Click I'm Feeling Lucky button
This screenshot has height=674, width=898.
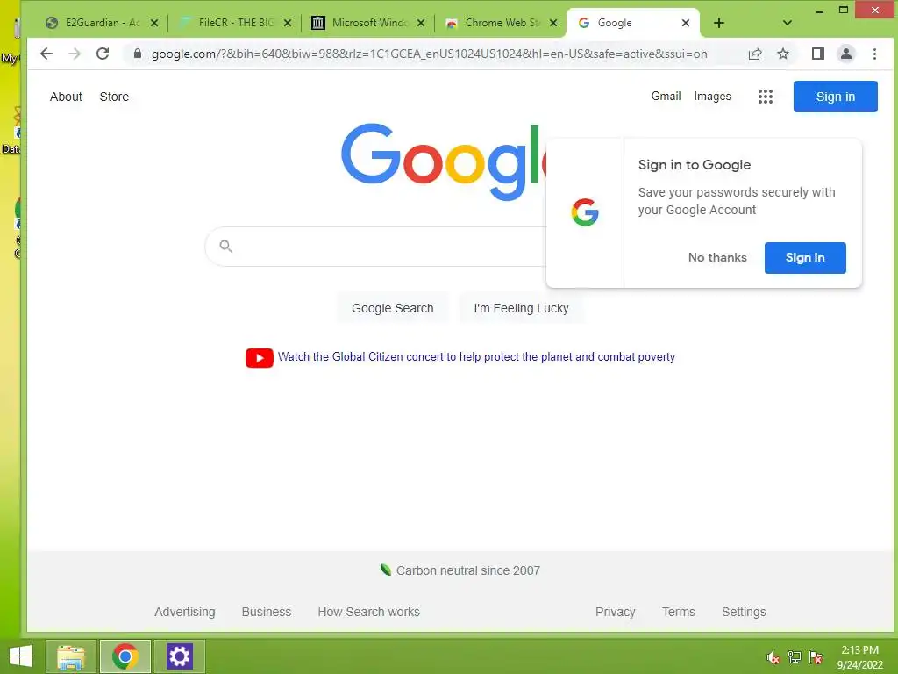click(x=521, y=308)
